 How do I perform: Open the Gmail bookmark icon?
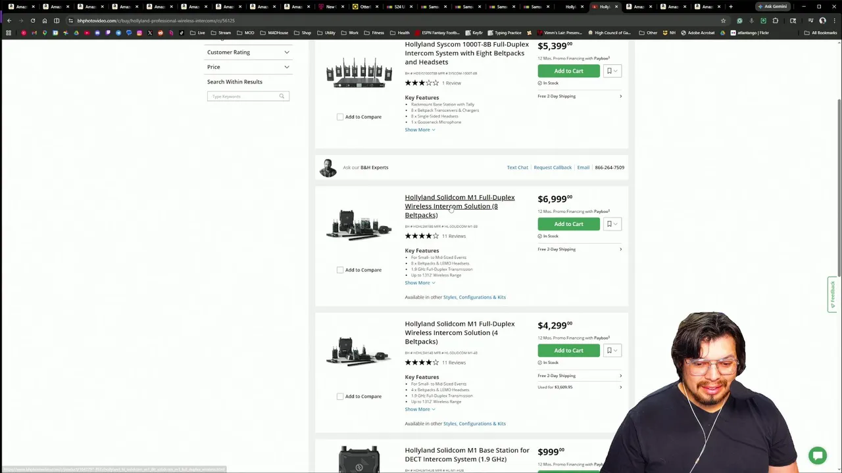click(x=34, y=33)
